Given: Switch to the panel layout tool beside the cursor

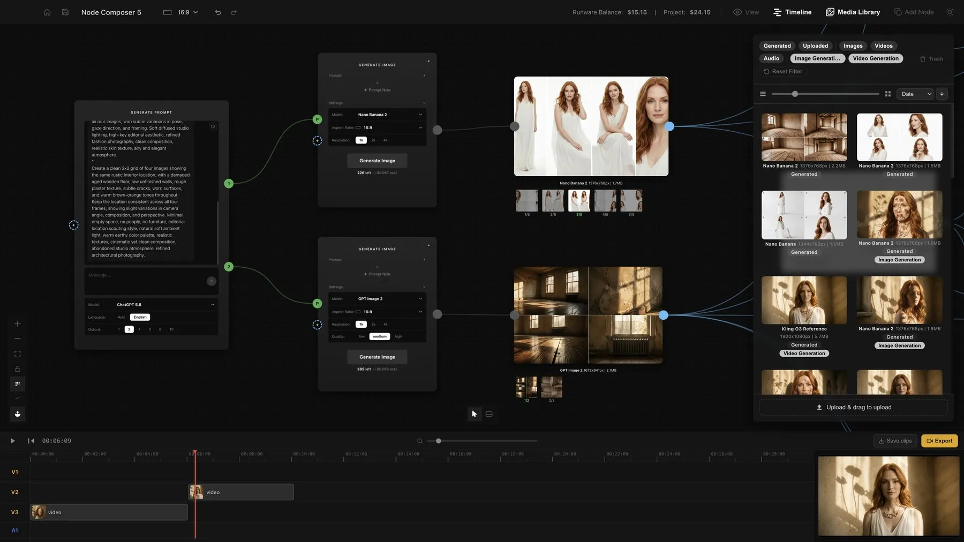Looking at the screenshot, I should (x=489, y=413).
